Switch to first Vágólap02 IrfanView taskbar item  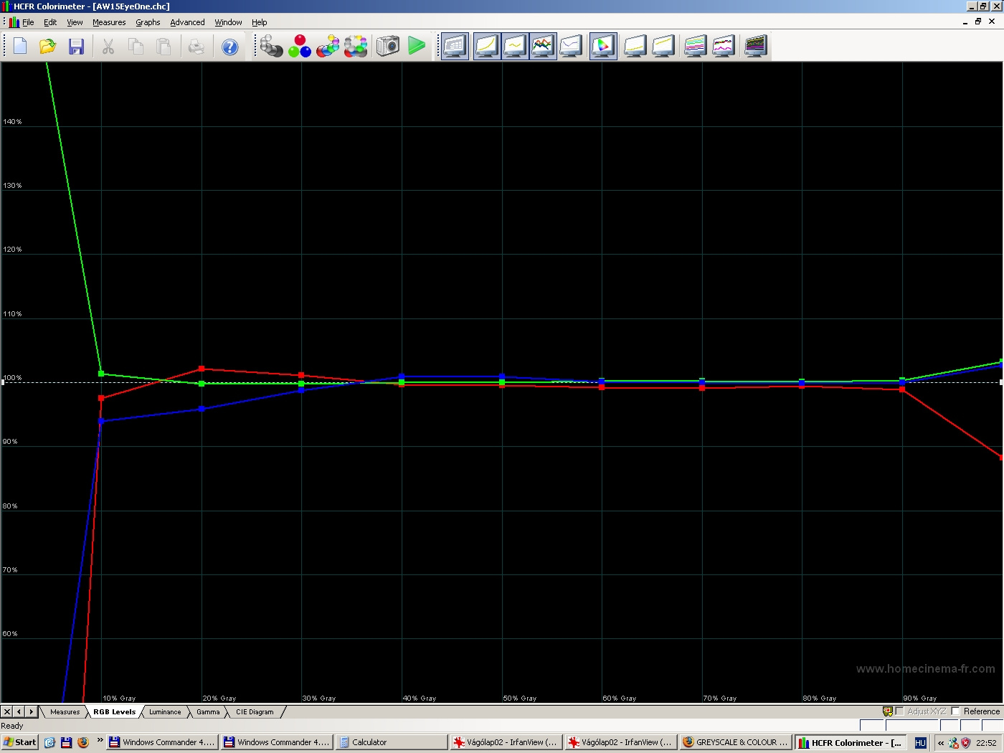pos(506,742)
